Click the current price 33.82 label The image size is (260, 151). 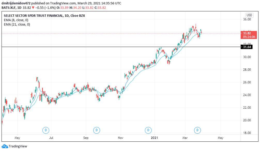point(247,33)
